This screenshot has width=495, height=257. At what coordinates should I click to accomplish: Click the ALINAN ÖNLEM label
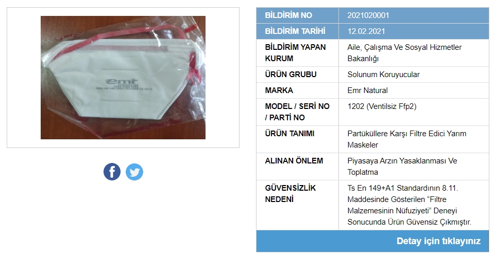pos(294,160)
